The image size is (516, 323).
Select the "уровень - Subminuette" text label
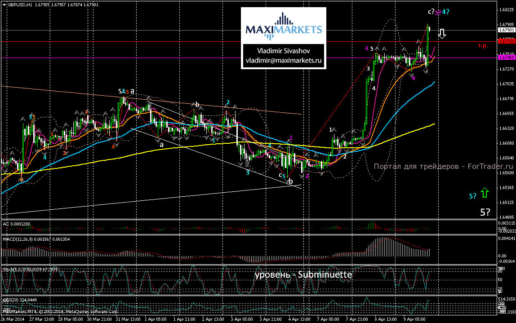303,274
